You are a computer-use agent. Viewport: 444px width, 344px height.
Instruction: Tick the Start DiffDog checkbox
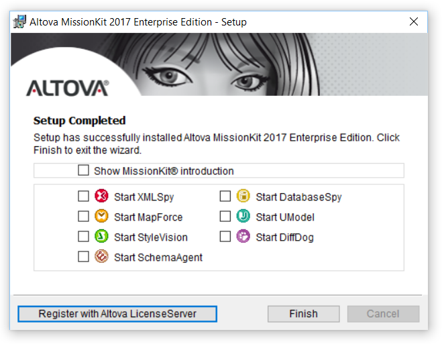point(225,237)
